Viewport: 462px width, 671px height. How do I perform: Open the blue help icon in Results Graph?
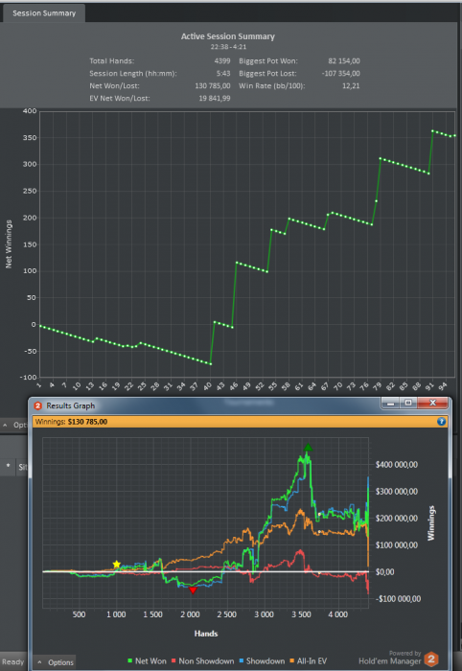[x=442, y=422]
